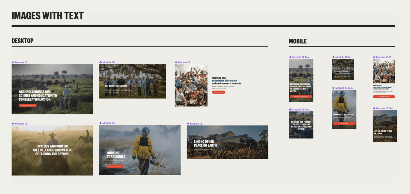Select the 'To study and protect' text in desktop Module 13
410x194 pixels.
(52, 150)
